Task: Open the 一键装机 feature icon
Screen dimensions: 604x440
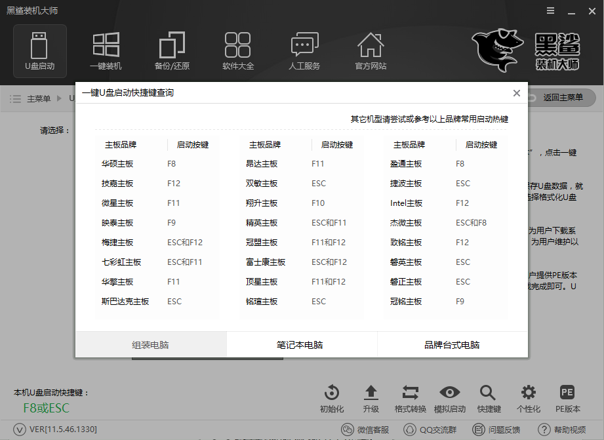Action: [106, 51]
